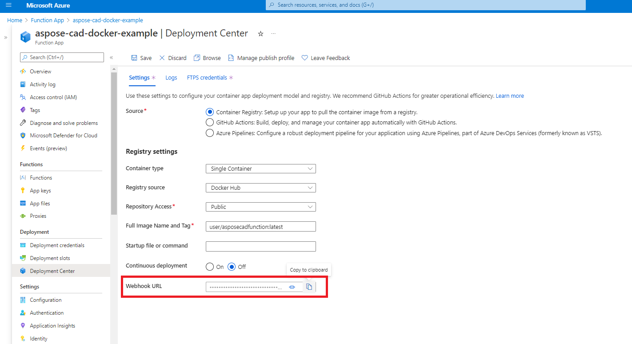The image size is (632, 344).
Task: Open the ellipsis more options next to the title
Action: (273, 34)
